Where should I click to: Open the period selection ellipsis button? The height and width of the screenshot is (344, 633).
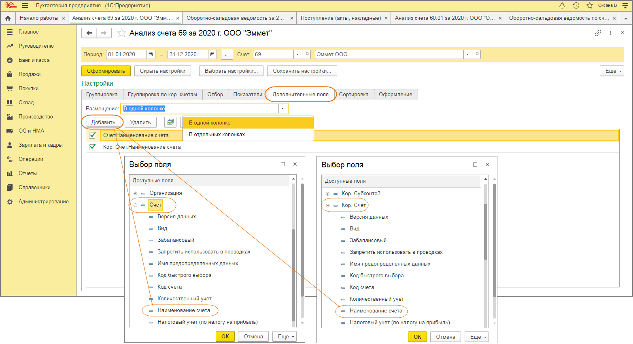(x=227, y=55)
